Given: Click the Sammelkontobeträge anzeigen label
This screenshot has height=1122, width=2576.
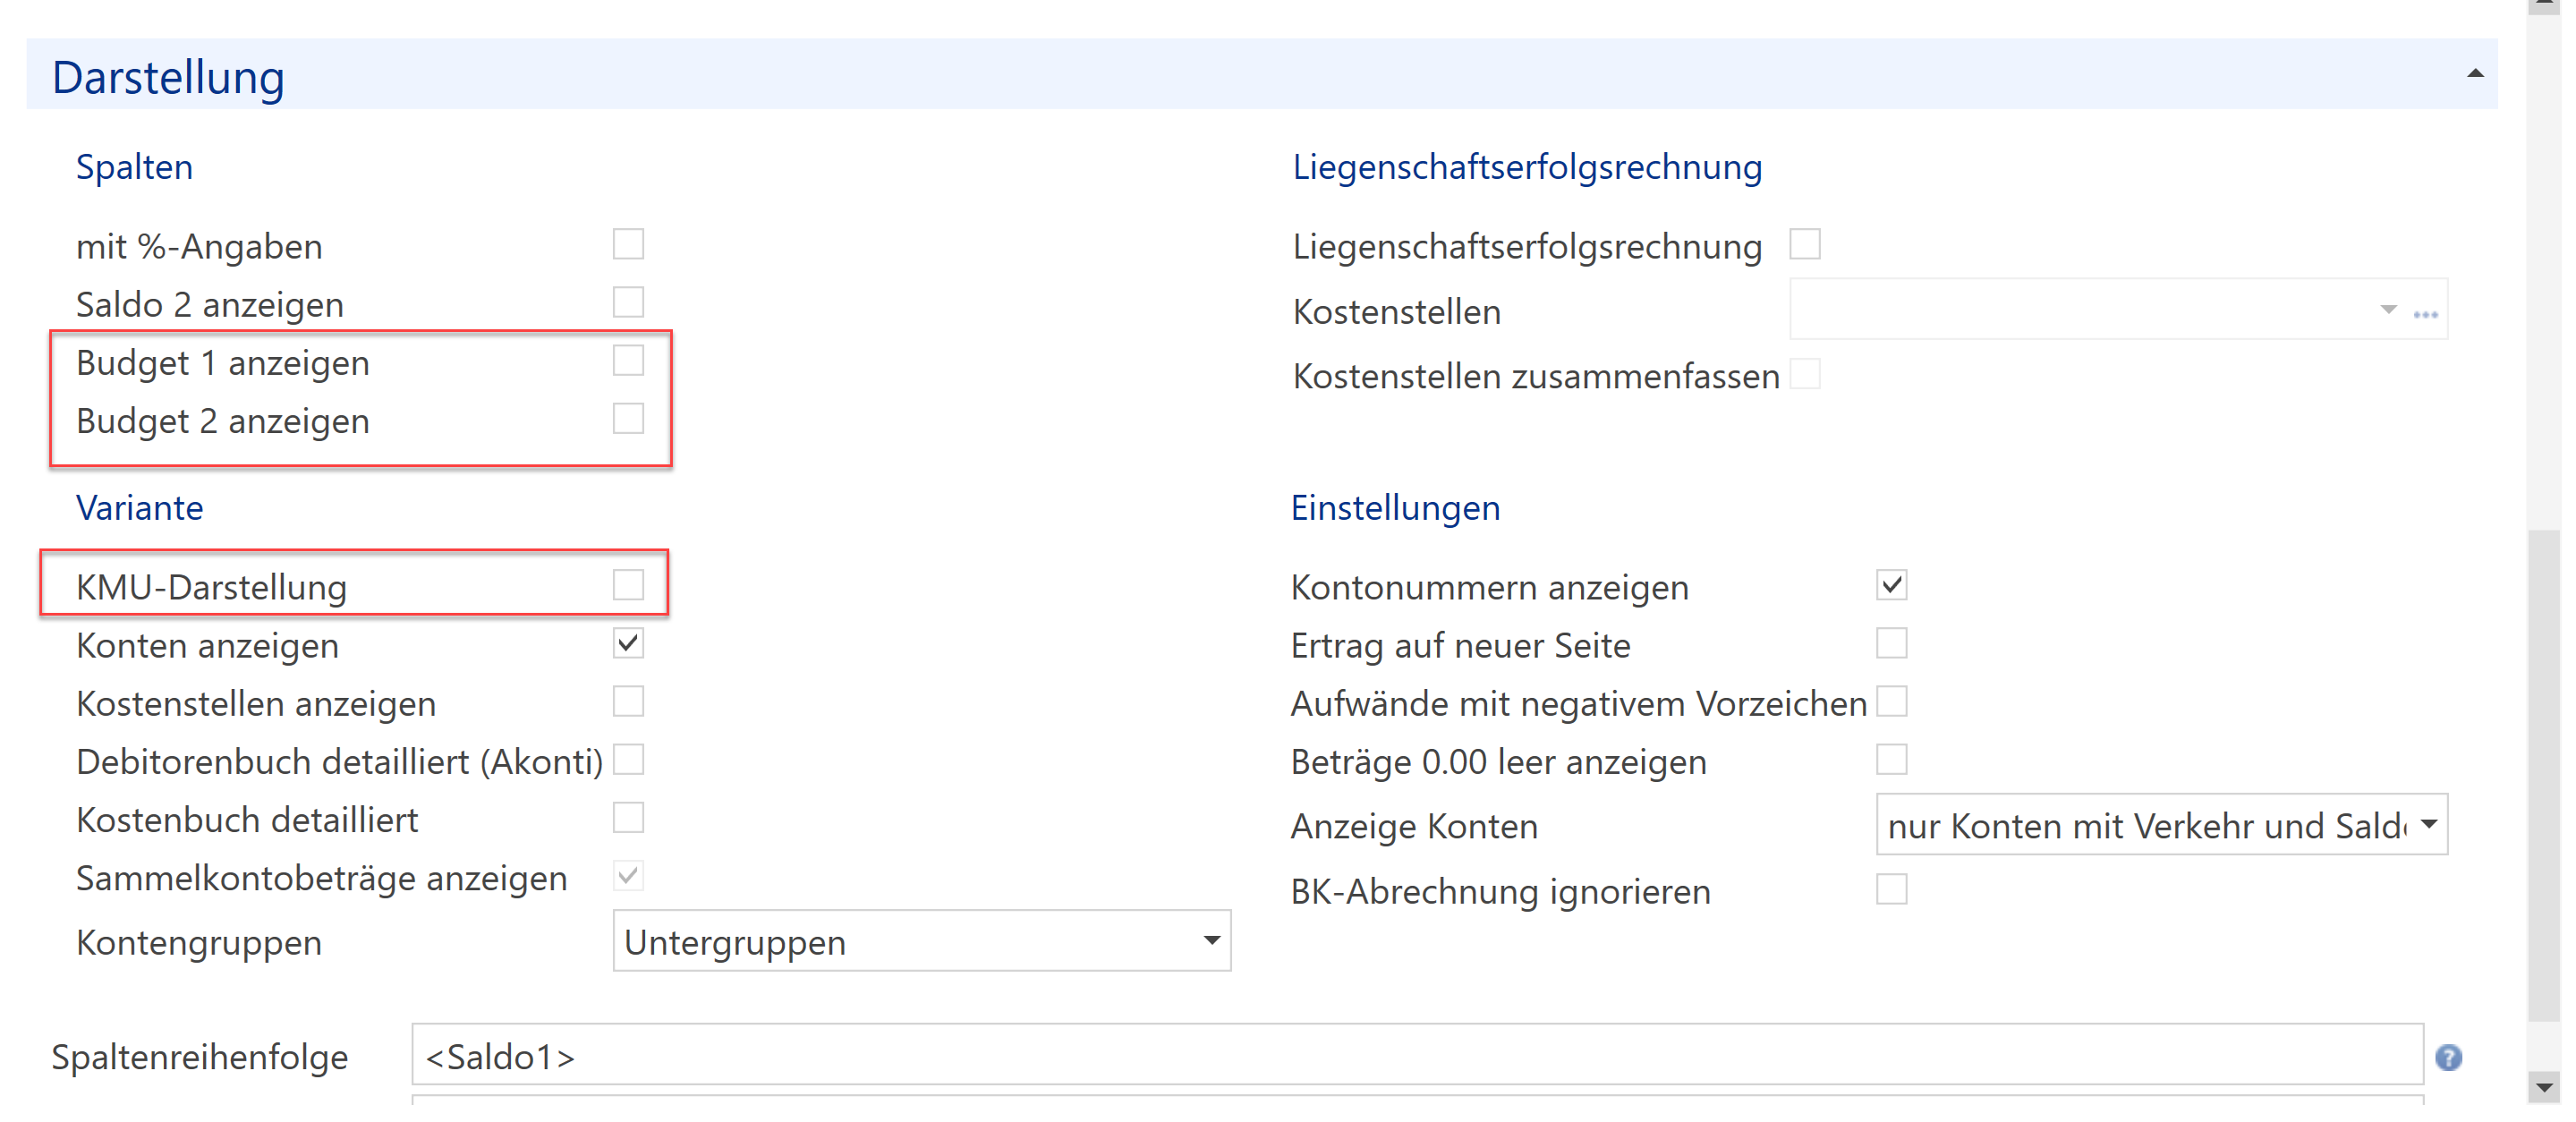Looking at the screenshot, I should pos(321,879).
